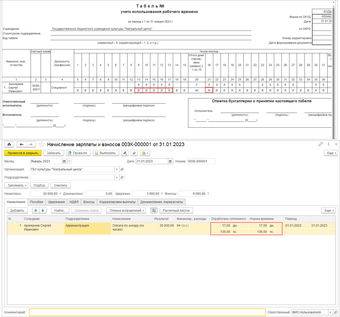Move the row up with blue arrow
Viewport: 340px width, 317px height.
click(36, 211)
